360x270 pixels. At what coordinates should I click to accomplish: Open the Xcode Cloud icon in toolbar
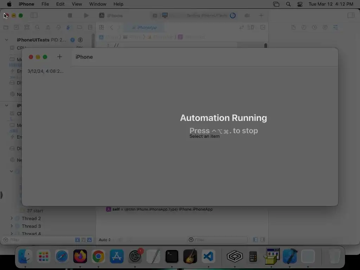pos(247,15)
